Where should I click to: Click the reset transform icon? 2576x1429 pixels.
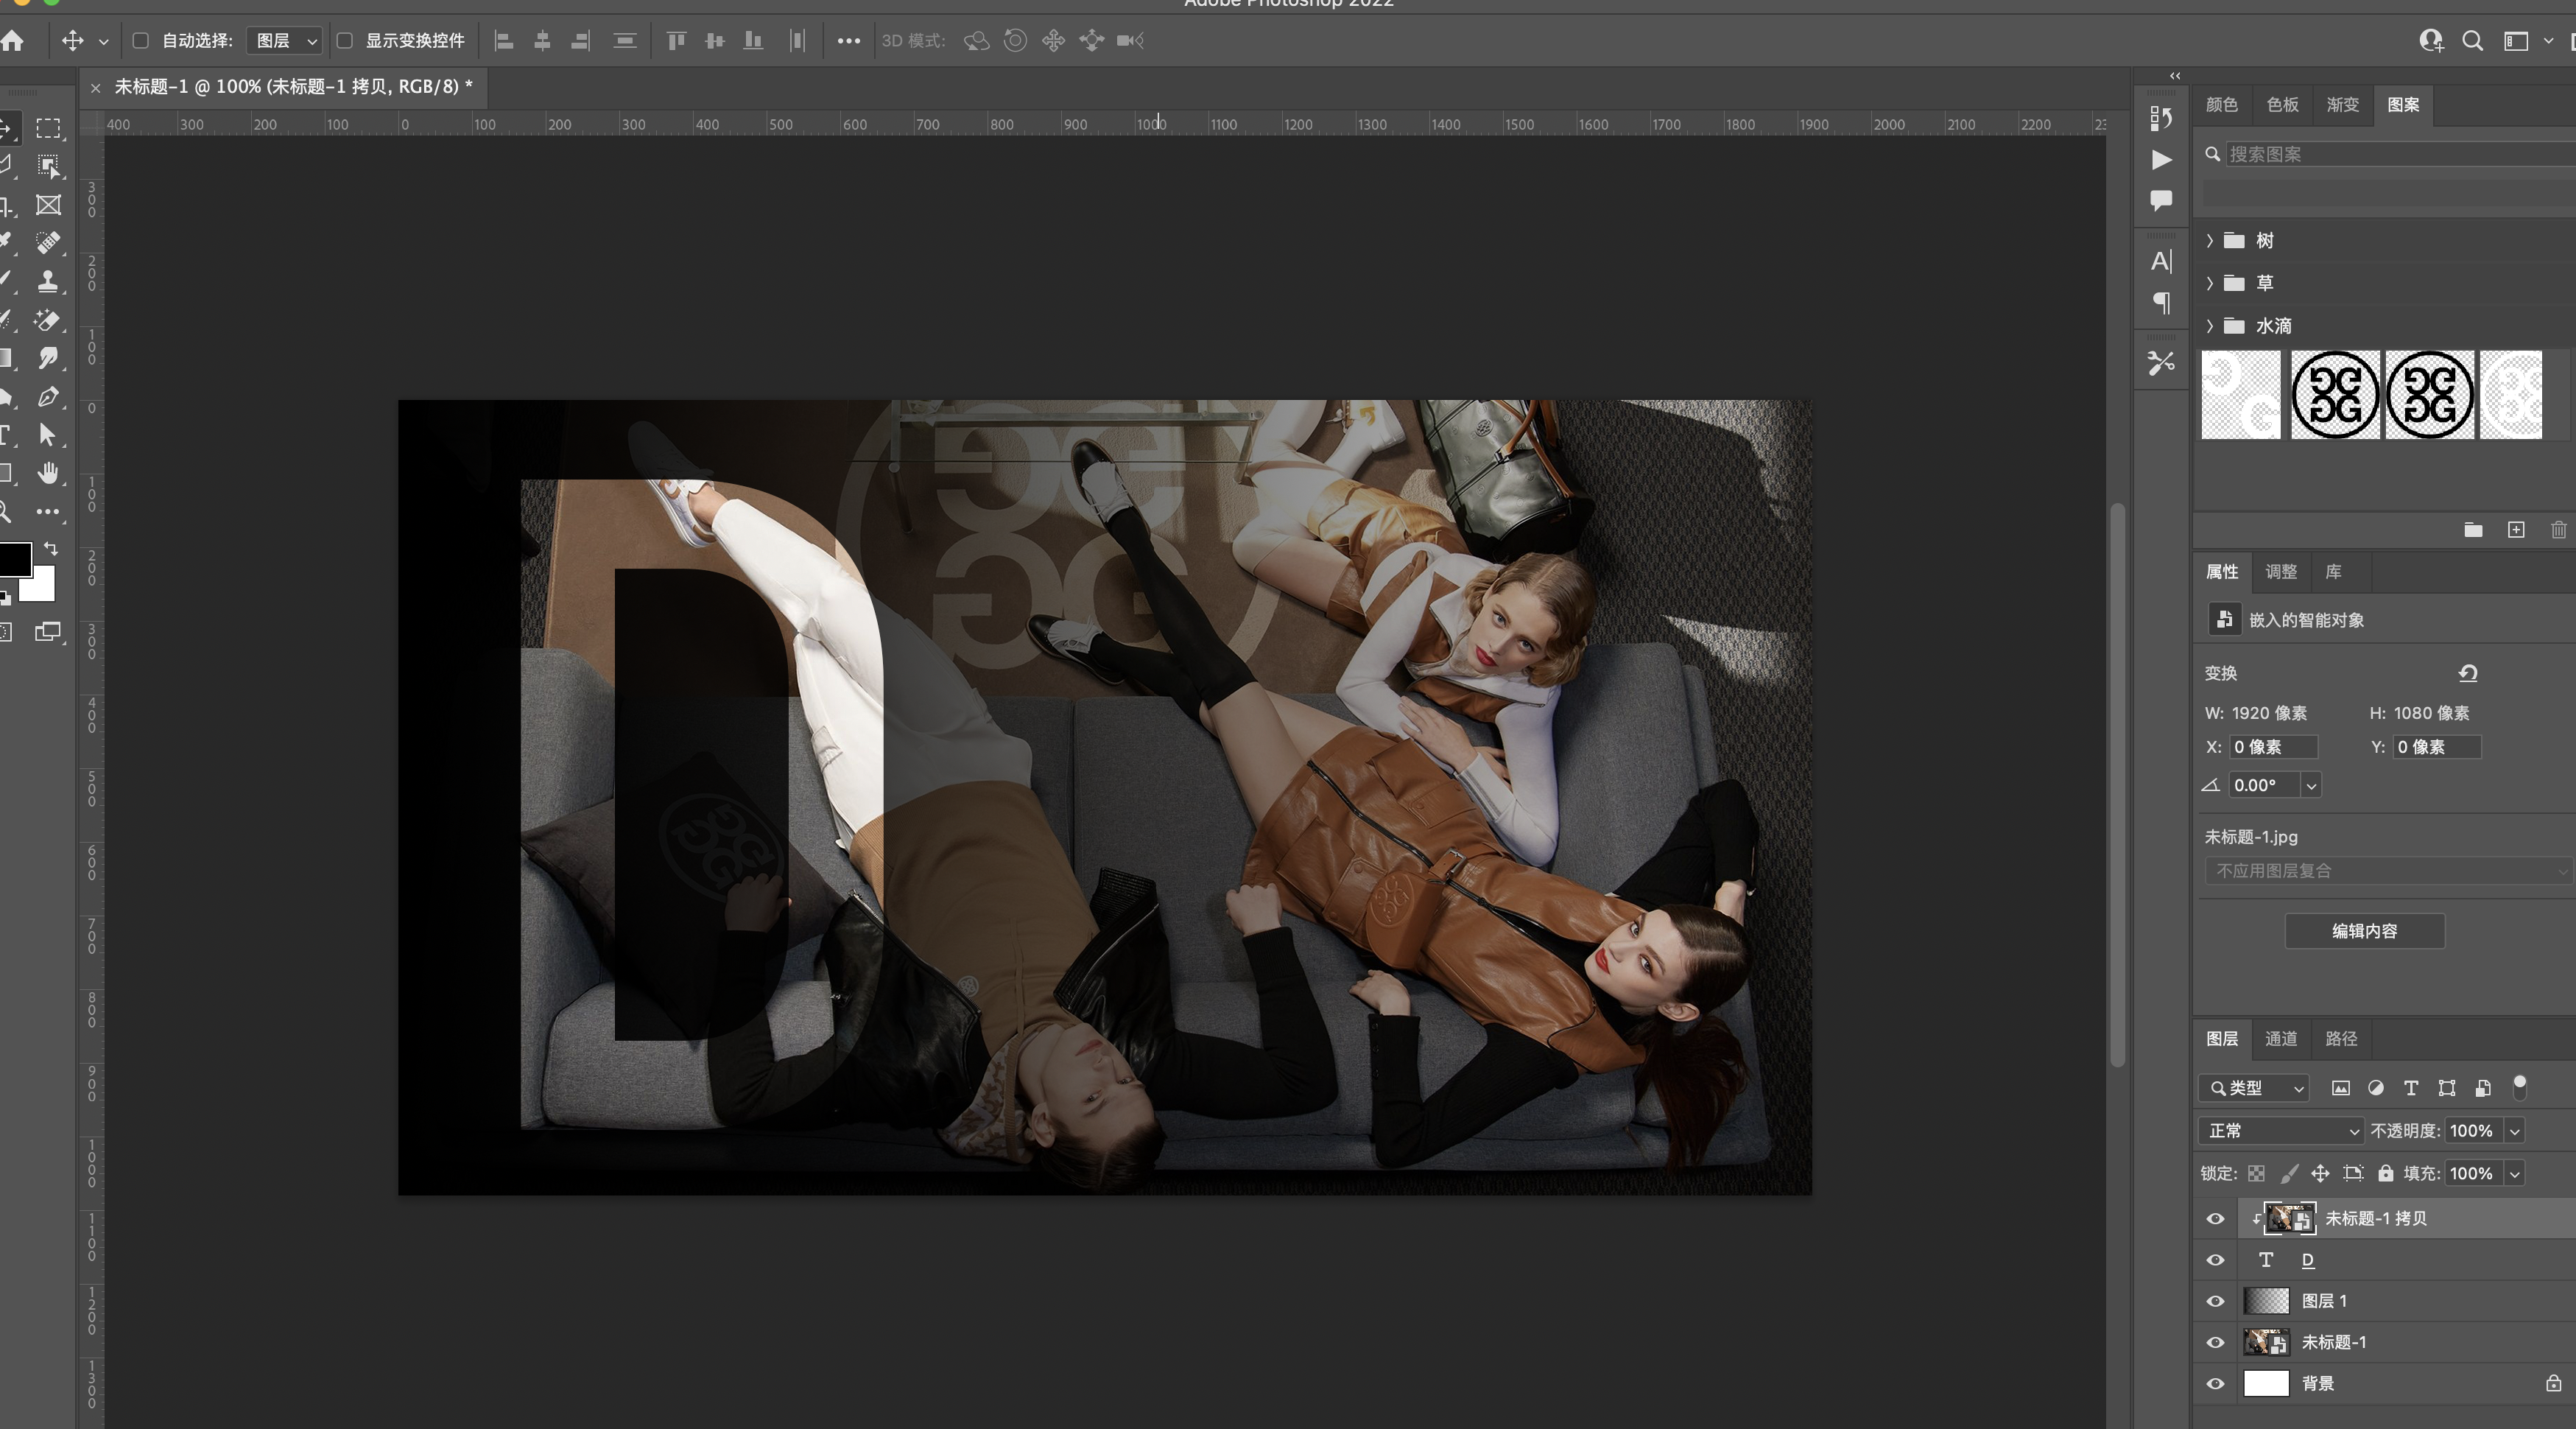[x=2468, y=673]
